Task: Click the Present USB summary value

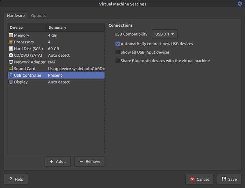Action: (55, 75)
